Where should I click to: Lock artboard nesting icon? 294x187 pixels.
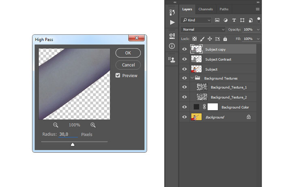click(x=217, y=39)
